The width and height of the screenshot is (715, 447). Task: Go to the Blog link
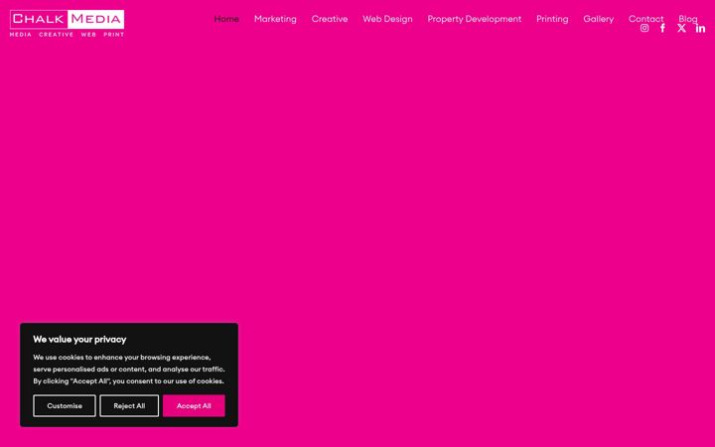click(687, 19)
